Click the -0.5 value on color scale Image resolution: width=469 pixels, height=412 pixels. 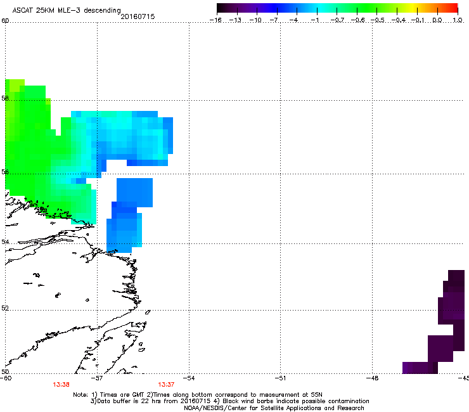point(378,20)
